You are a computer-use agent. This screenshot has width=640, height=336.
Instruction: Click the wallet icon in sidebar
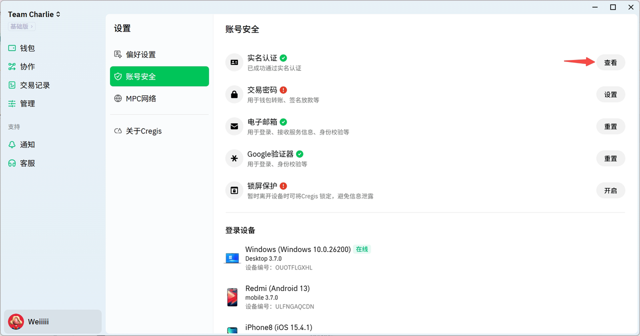[x=12, y=48]
